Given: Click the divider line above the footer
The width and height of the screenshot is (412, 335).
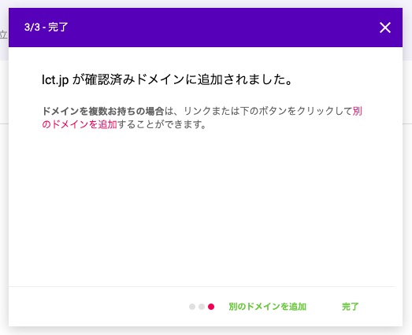Looking at the screenshot, I should [x=202, y=286].
